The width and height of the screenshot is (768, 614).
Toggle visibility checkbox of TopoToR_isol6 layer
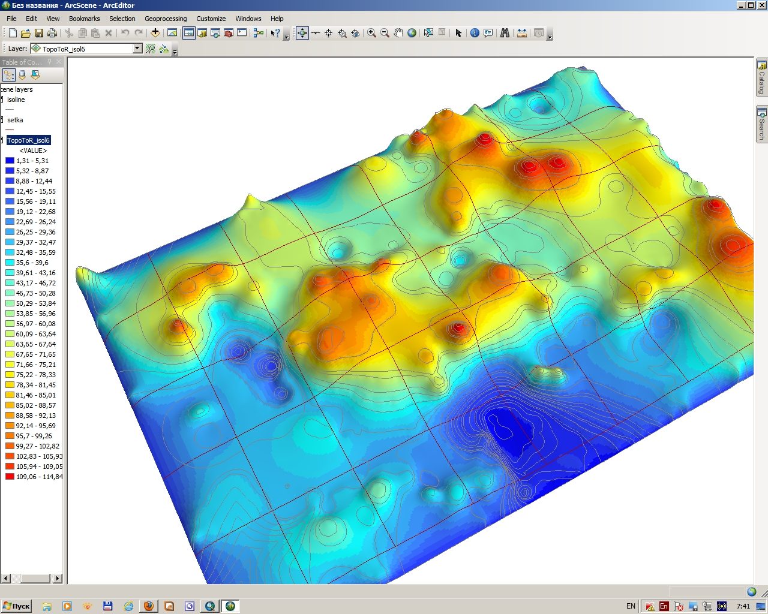click(x=2, y=140)
